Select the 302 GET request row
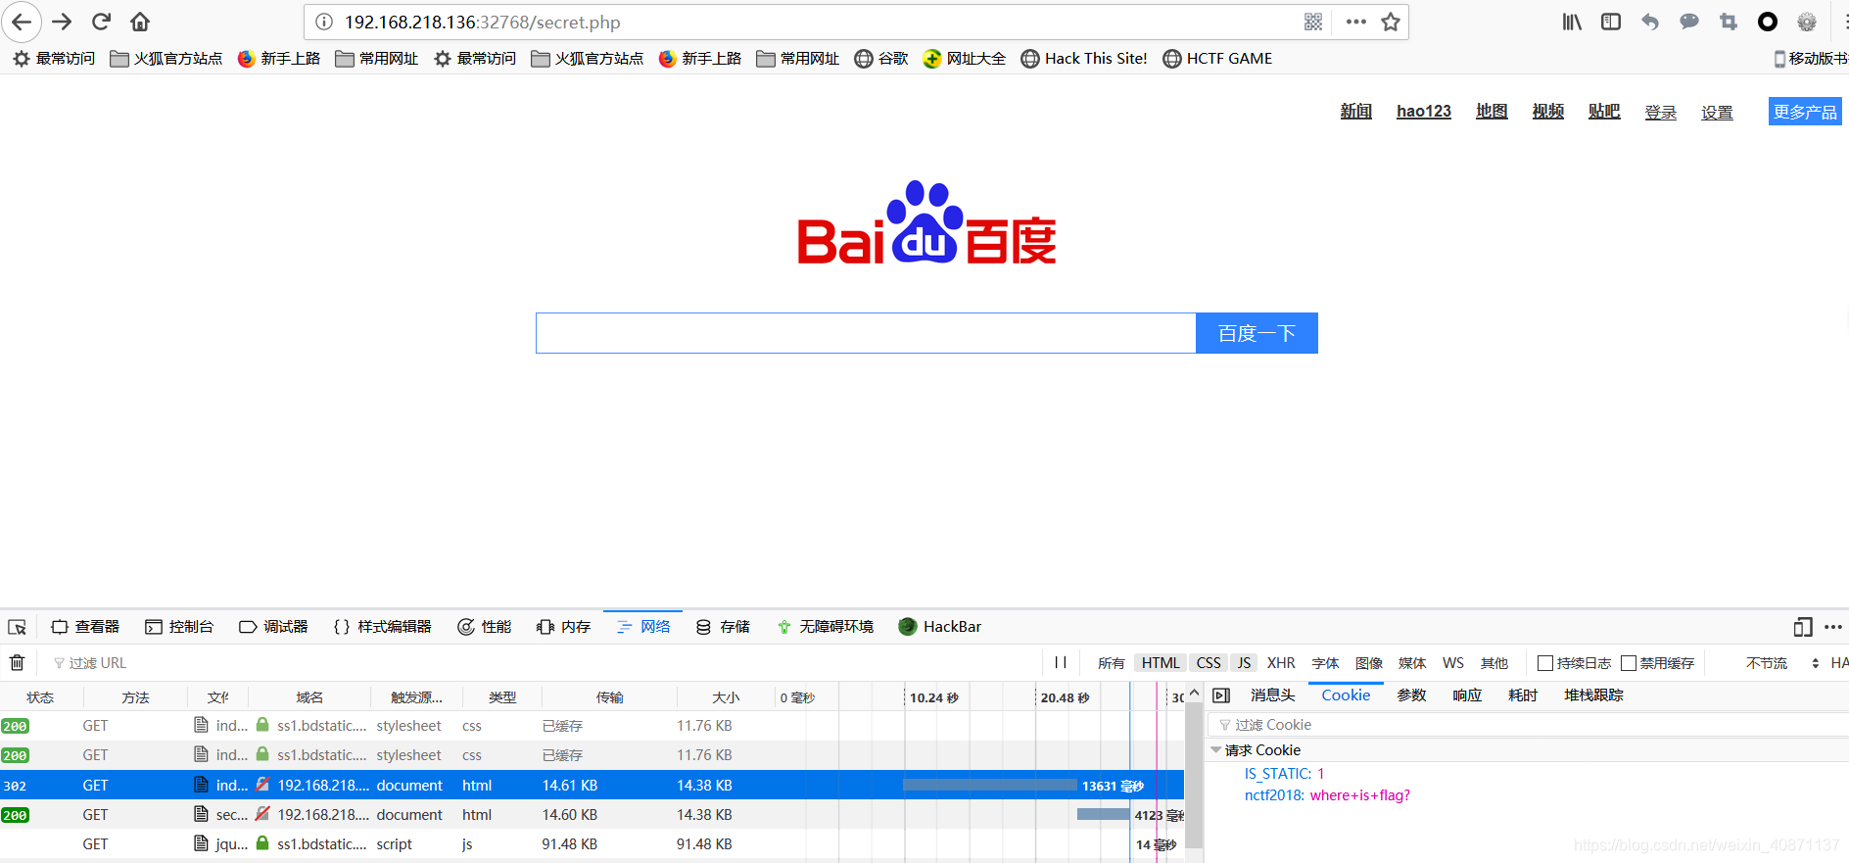This screenshot has height=863, width=1849. tap(592, 786)
